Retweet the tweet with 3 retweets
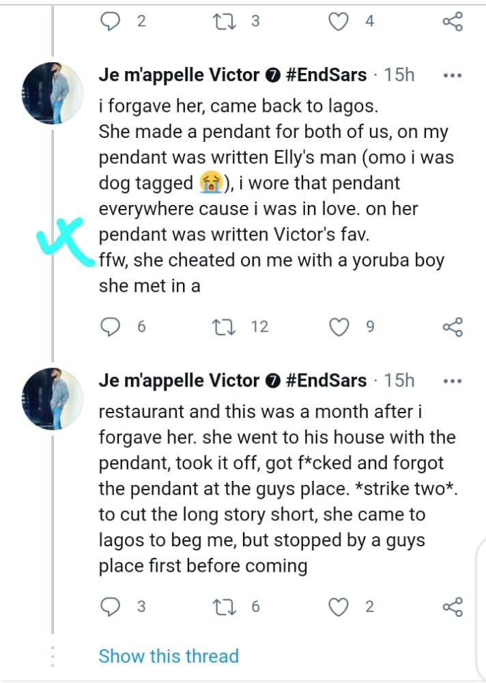 coord(223,22)
